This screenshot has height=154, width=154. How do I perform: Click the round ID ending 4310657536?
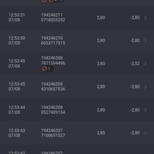pyautogui.click(x=53, y=87)
